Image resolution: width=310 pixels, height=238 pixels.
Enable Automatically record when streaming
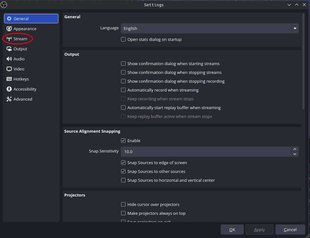123,90
